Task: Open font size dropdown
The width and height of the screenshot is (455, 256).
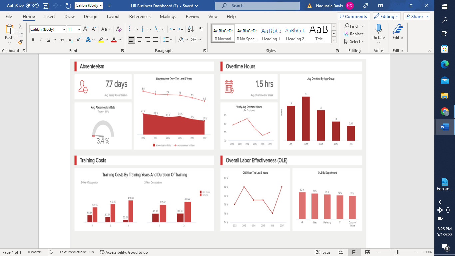Action: [79, 29]
